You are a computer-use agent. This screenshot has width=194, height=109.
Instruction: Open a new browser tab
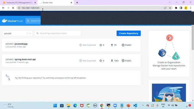tap(77, 3)
